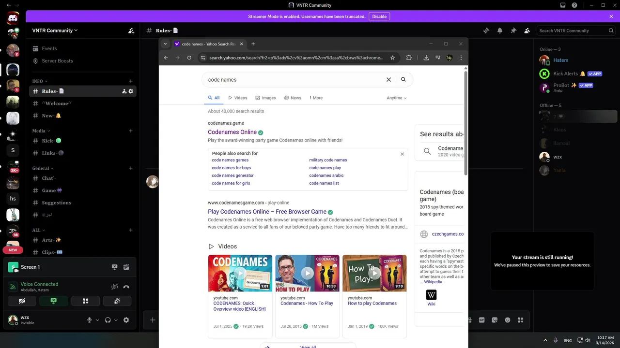This screenshot has height=348, width=620.
Task: Play 'Codenames - How To Play' video thumbnail
Action: 307,273
